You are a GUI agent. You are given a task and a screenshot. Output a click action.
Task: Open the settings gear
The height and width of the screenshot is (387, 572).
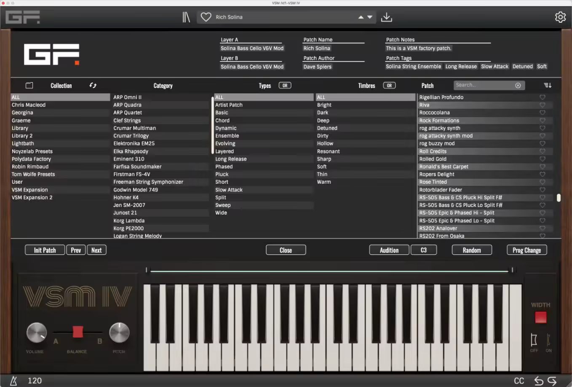point(561,17)
